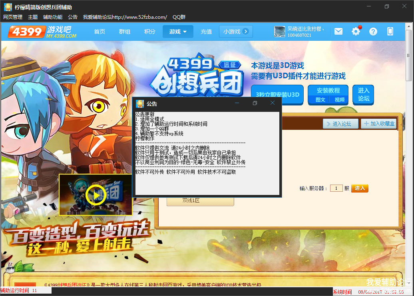The image size is (414, 296).
Task: Click the 系统时间 status label
Action: pyautogui.click(x=342, y=292)
